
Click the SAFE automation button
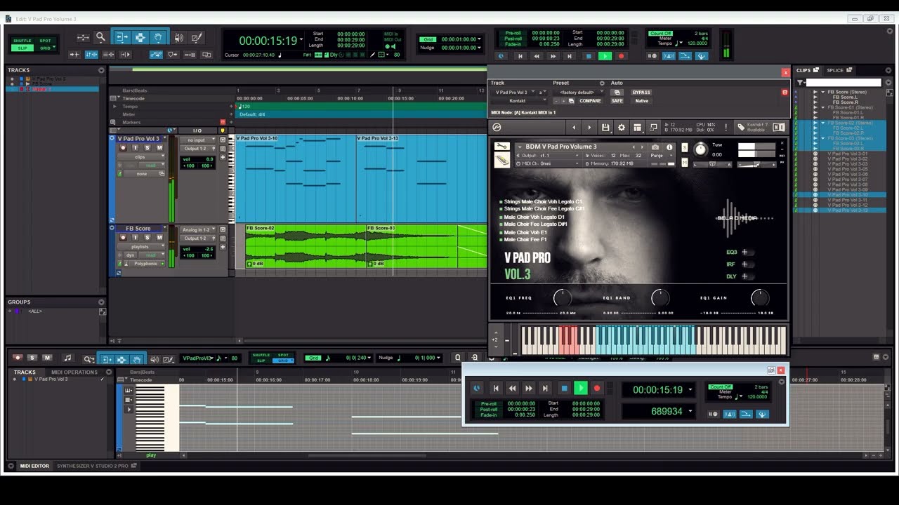[x=617, y=101]
